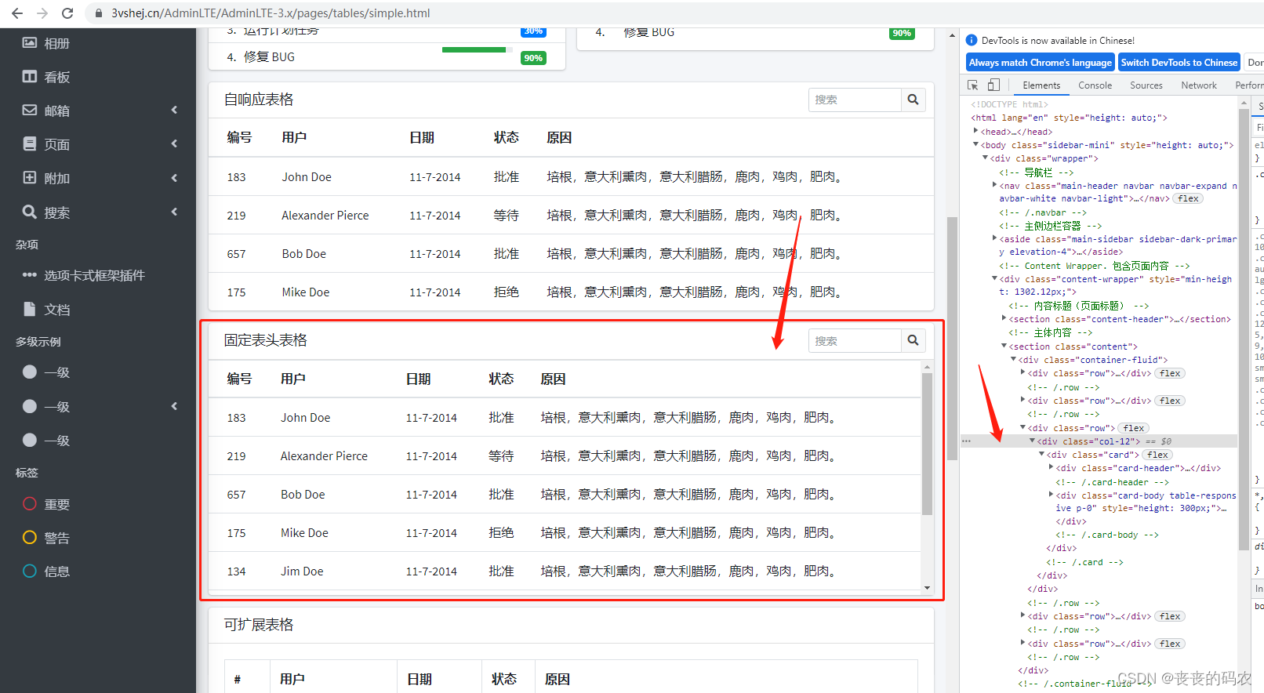Screen dimensions: 1264x693
Task: Click the Elements panel vertical scrollbar
Action: 1244,329
